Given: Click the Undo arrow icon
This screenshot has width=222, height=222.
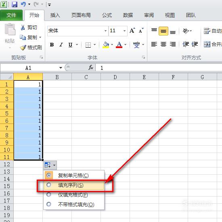Looking at the screenshot, I should (x=23, y=4).
